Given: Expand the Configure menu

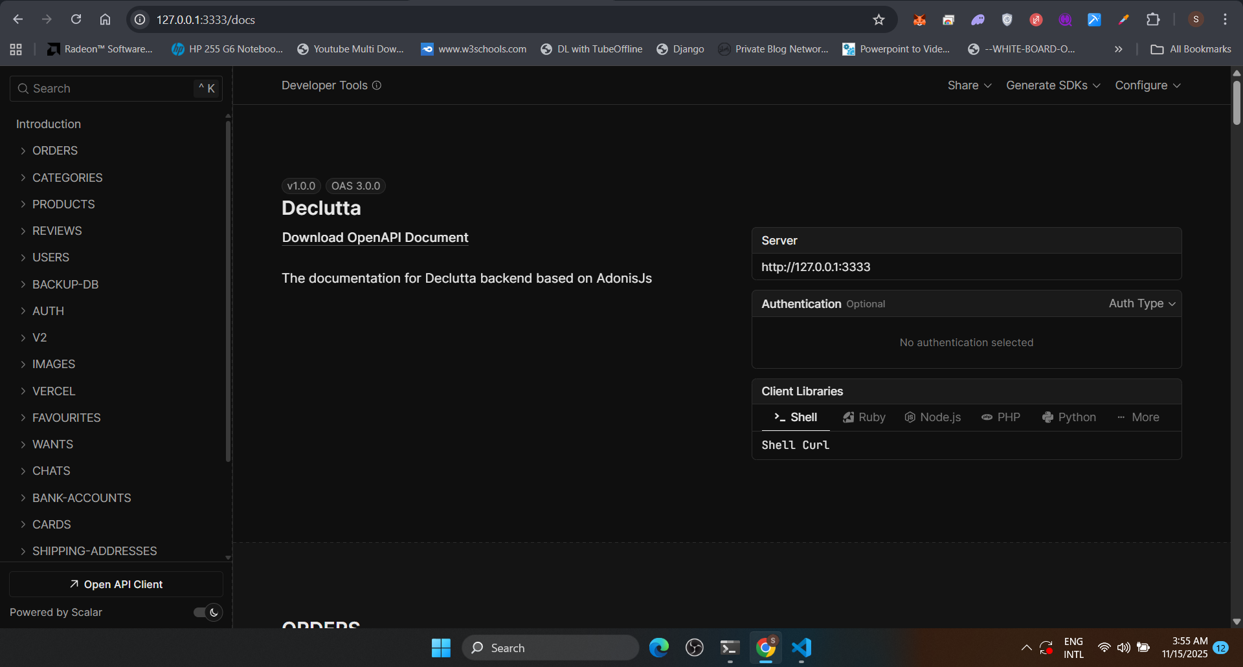Looking at the screenshot, I should pyautogui.click(x=1147, y=85).
